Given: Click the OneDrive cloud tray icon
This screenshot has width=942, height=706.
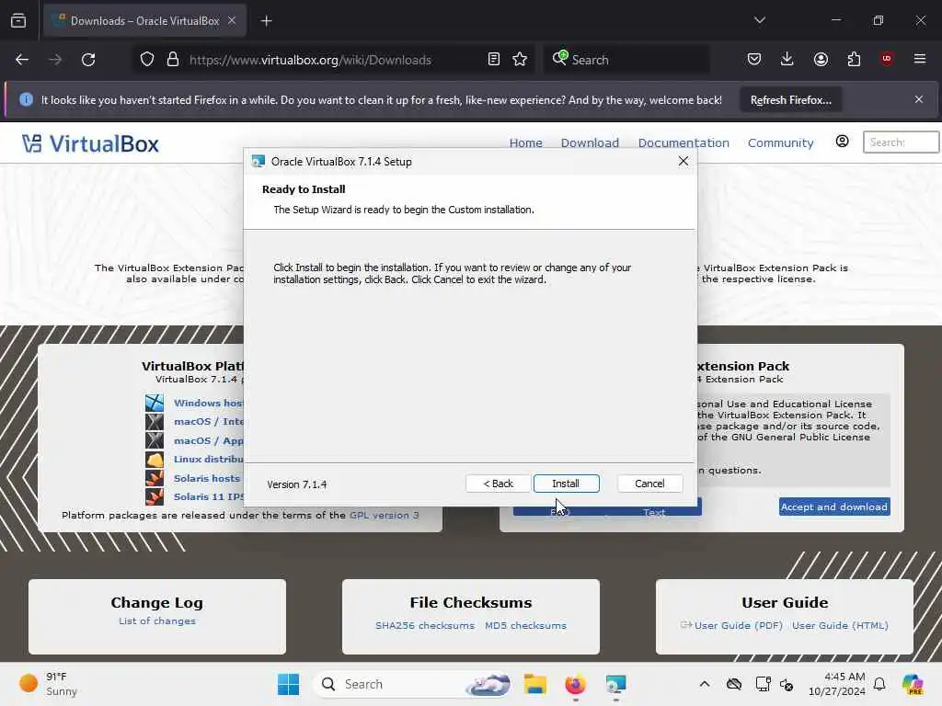Looking at the screenshot, I should (734, 684).
